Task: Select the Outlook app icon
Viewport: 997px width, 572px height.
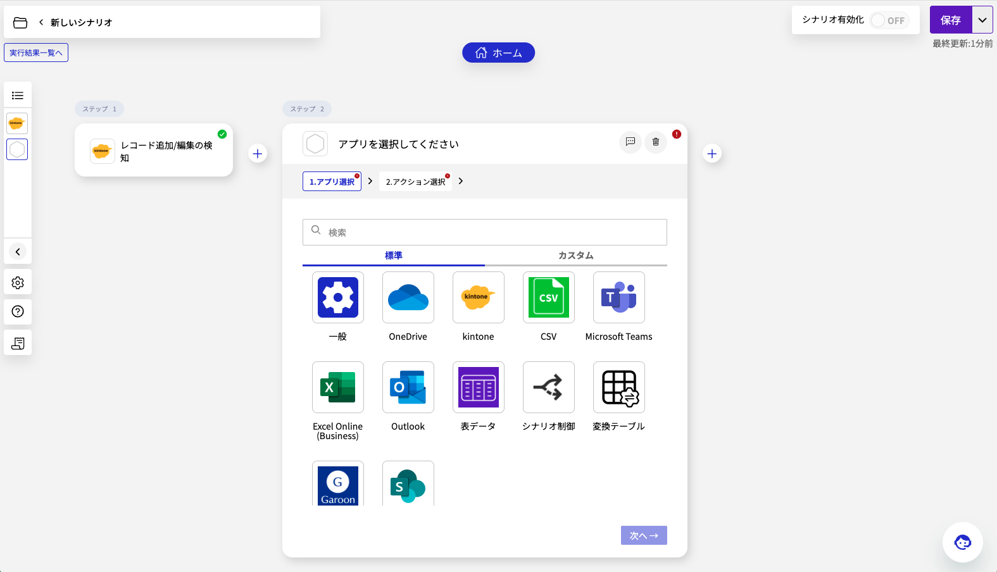Action: [408, 387]
